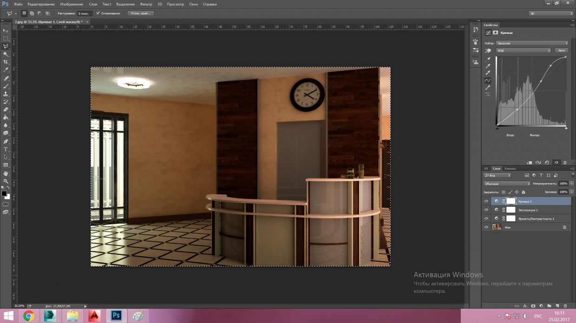This screenshot has height=323, width=576.
Task: Click the on-image targeted adjustment hand icon
Action: tap(488, 51)
